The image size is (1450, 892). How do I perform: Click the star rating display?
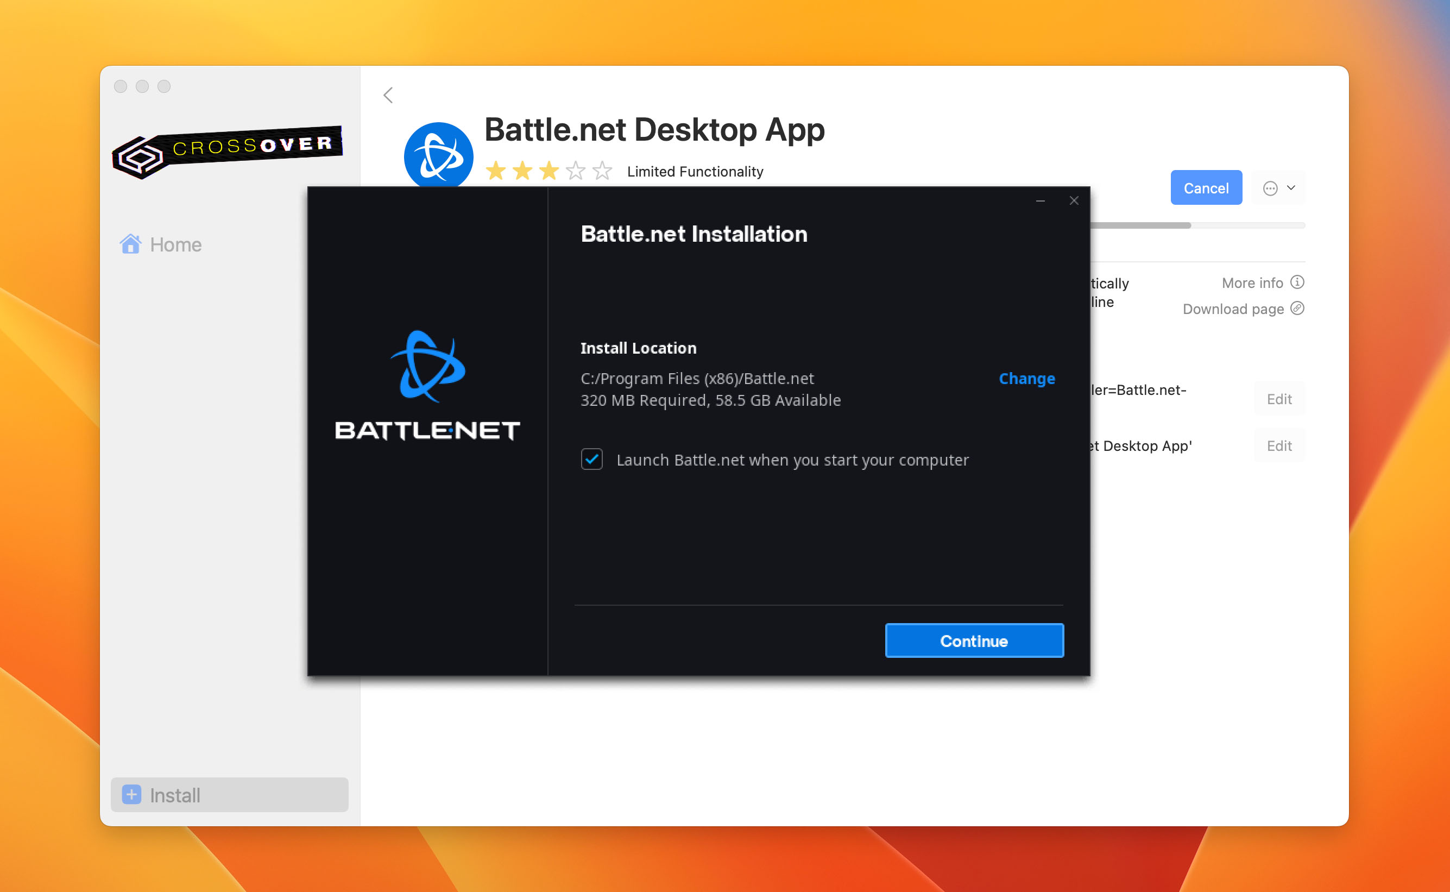coord(550,170)
